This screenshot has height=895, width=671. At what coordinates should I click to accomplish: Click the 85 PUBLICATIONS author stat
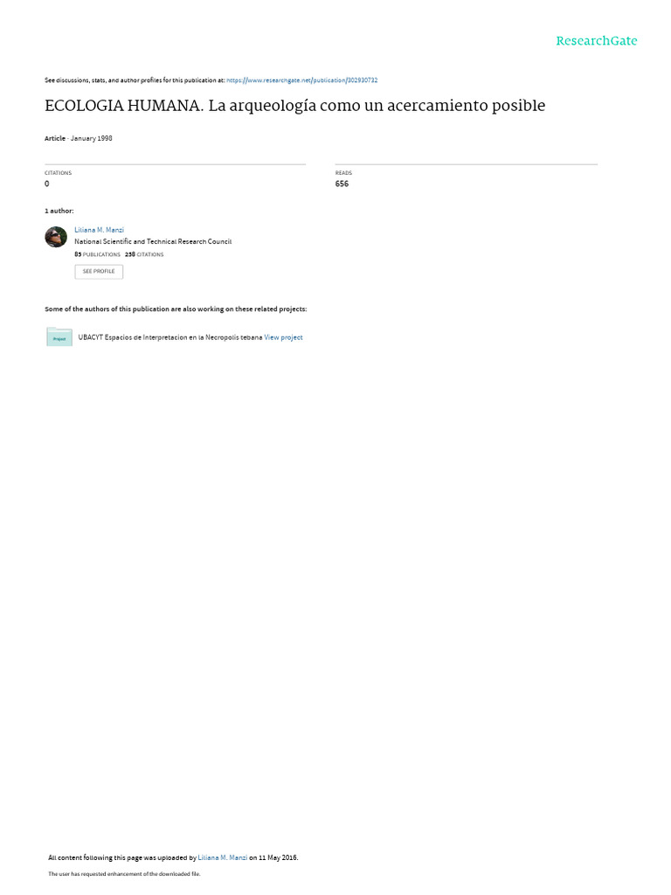click(97, 254)
